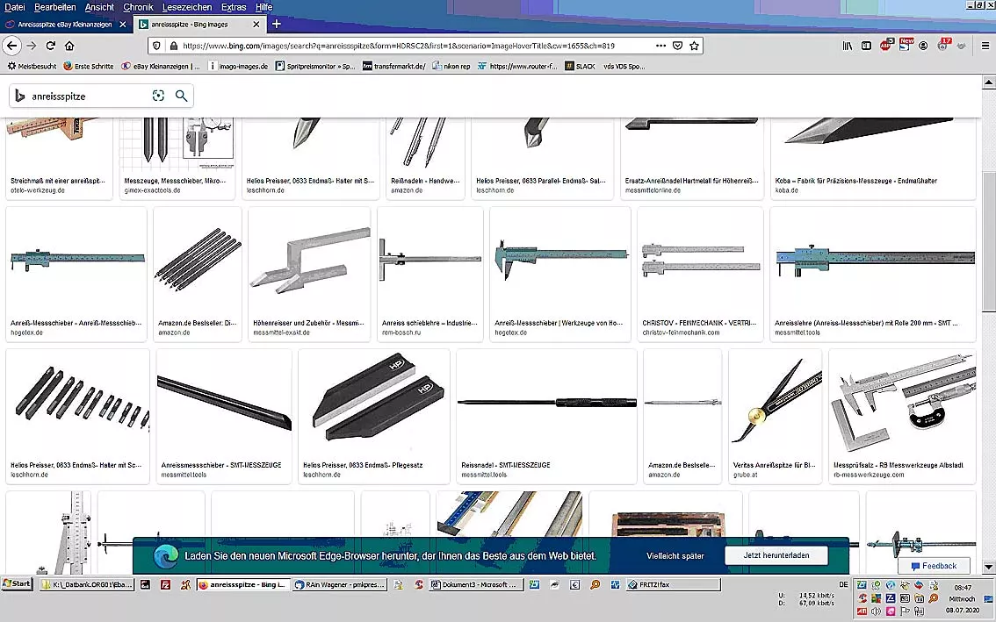996x622 pixels.
Task: Open Bing visual search camera icon
Action: (159, 96)
